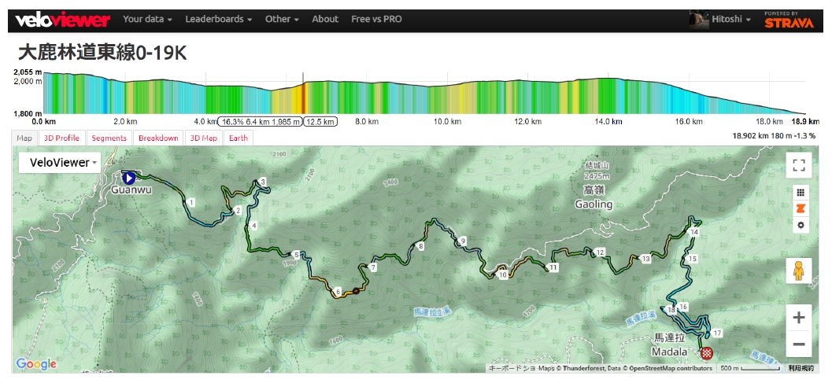The image size is (832, 383).
Task: Go to the About page
Action: (325, 20)
